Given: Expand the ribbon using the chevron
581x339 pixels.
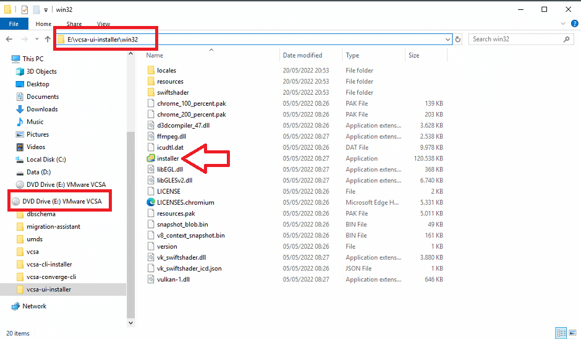Looking at the screenshot, I should [563, 24].
